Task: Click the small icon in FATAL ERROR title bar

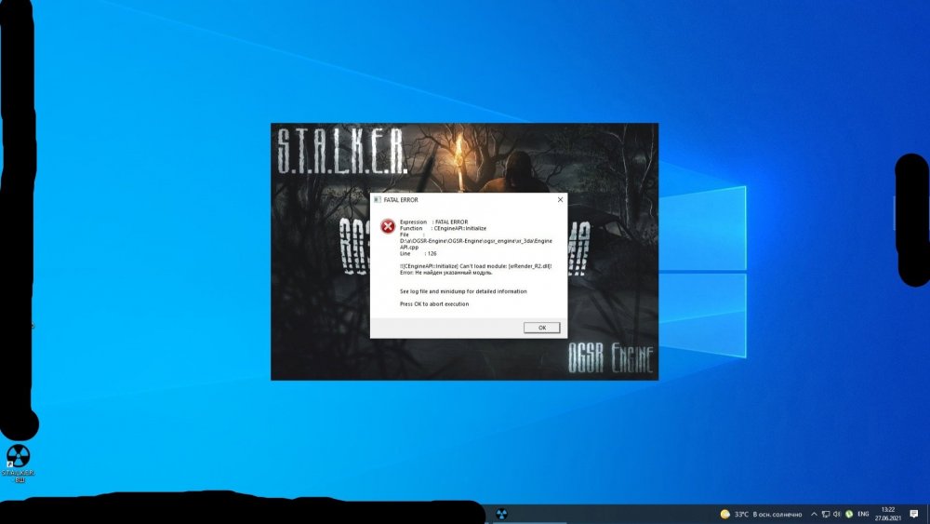Action: 378,200
